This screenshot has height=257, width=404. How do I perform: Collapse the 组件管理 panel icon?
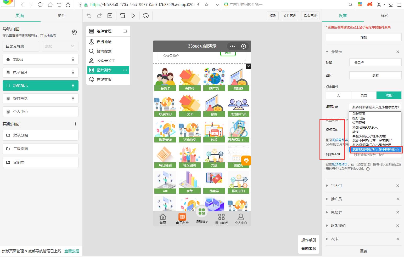tap(125, 31)
